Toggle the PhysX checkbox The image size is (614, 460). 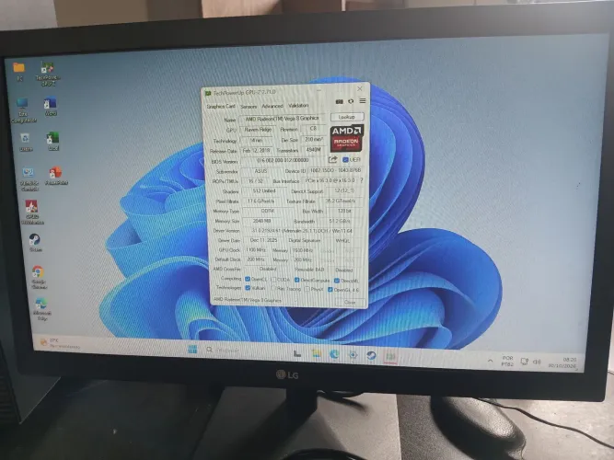tap(307, 289)
